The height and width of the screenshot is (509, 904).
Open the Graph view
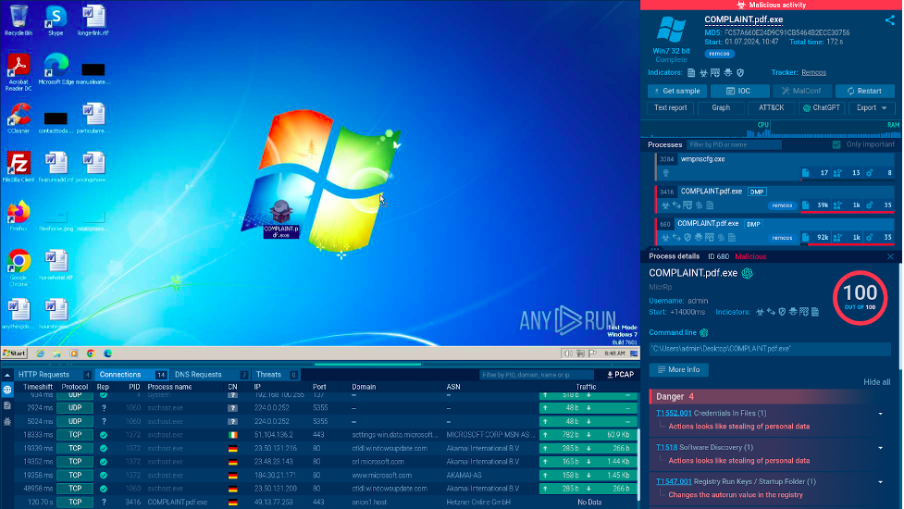721,107
